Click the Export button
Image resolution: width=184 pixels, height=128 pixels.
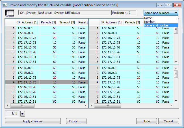pos(76,121)
